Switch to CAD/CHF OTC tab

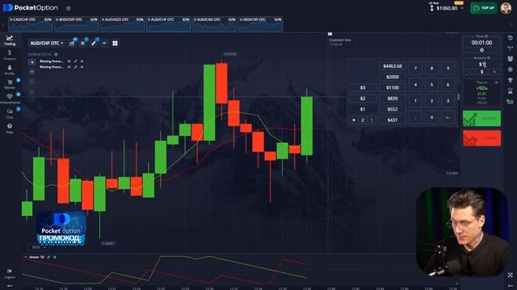pyautogui.click(x=31, y=24)
